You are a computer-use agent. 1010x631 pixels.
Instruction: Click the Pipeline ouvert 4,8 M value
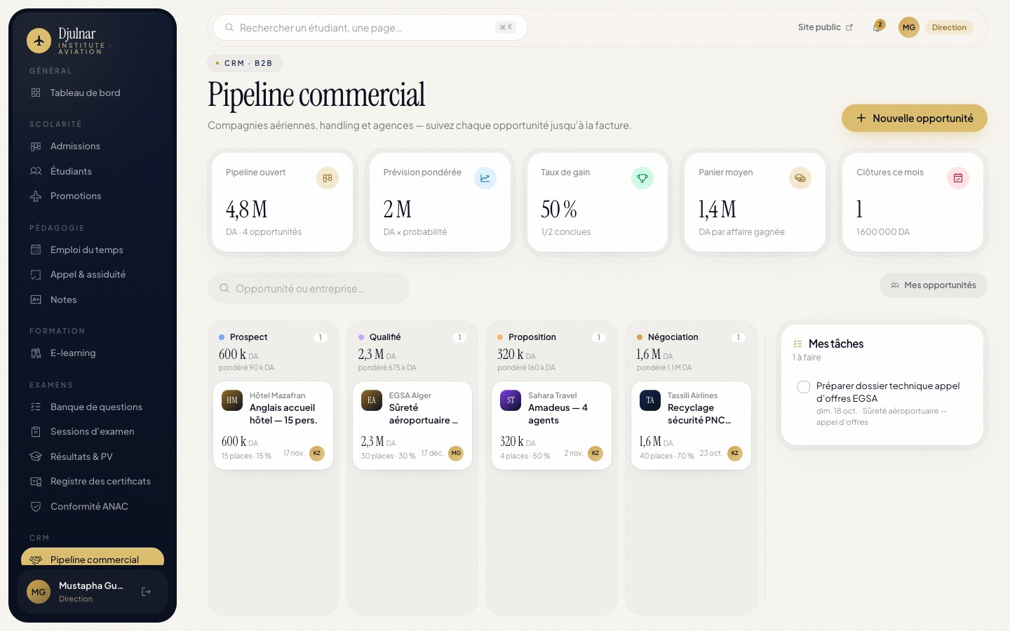[247, 209]
